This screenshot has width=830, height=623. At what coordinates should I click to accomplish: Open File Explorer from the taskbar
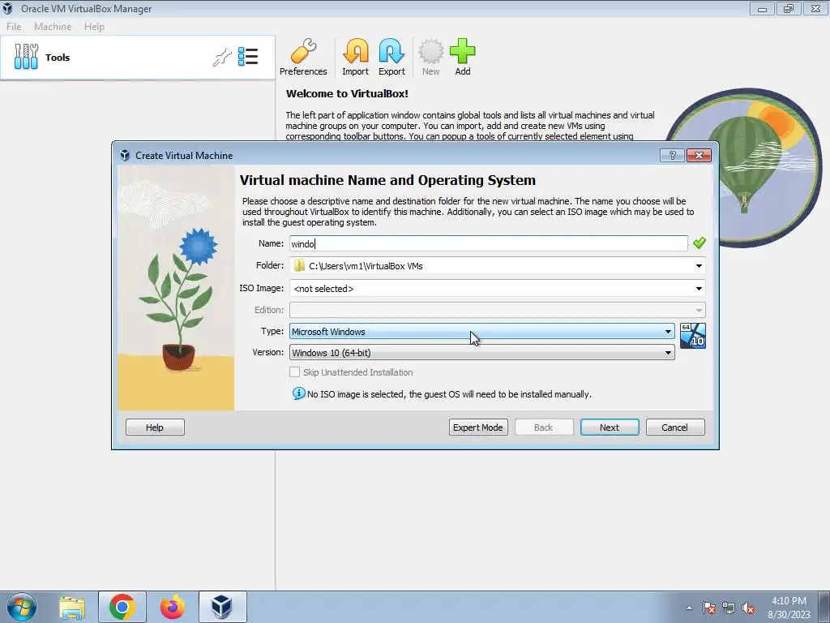[72, 608]
